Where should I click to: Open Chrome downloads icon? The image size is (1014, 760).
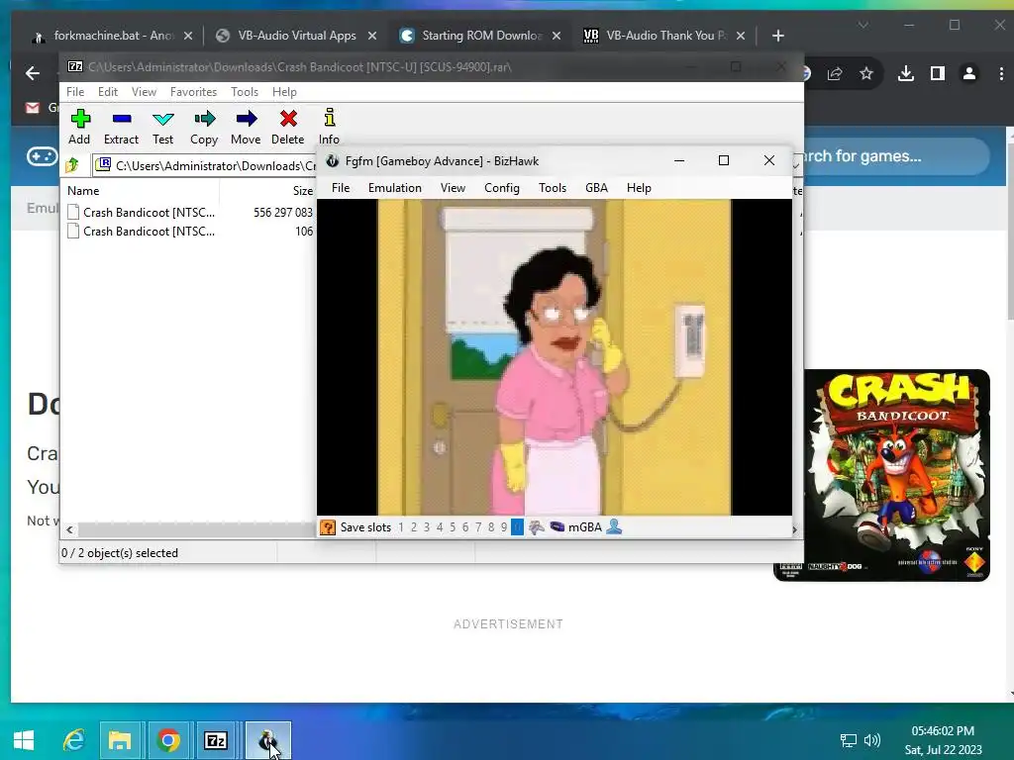906,73
